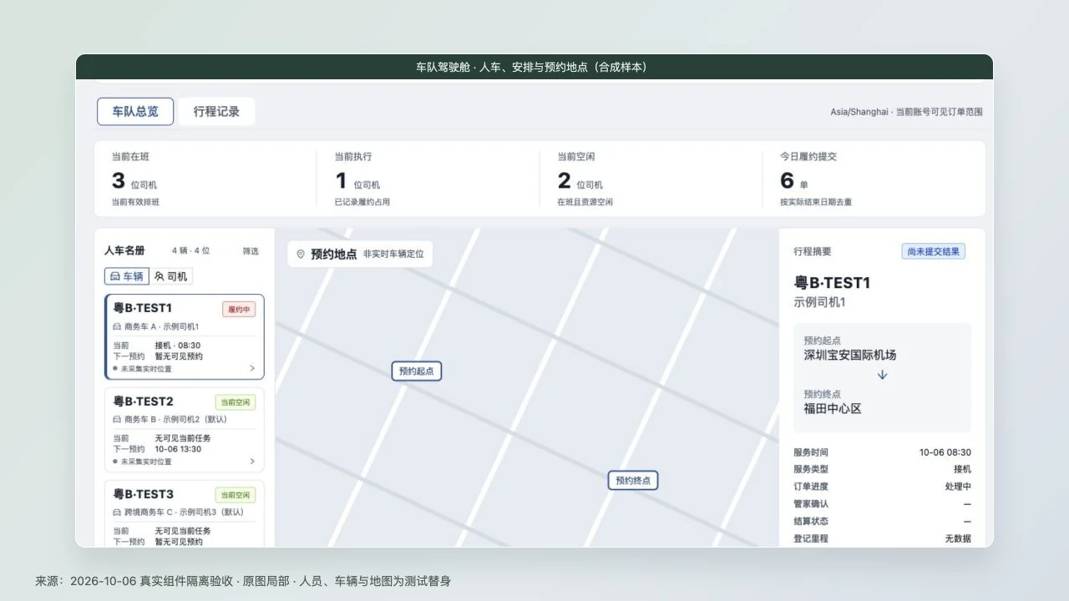Click the 当前在班 stat label
This screenshot has height=601, width=1069.
point(130,157)
